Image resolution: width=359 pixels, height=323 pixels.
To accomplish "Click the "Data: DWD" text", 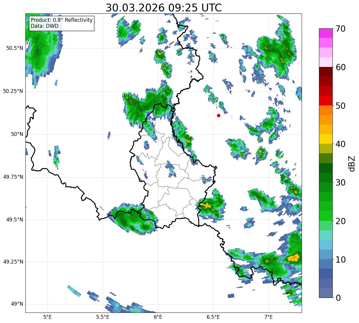I will pyautogui.click(x=45, y=26).
